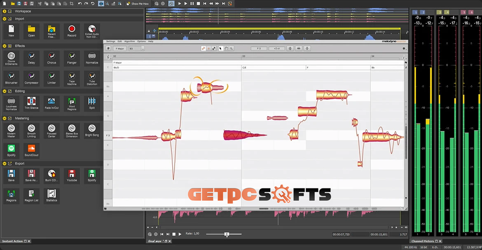Open the Melodyne tempo 83 dropdown arrow
Image resolution: width=482 pixels, height=250 pixels.
point(142,48)
